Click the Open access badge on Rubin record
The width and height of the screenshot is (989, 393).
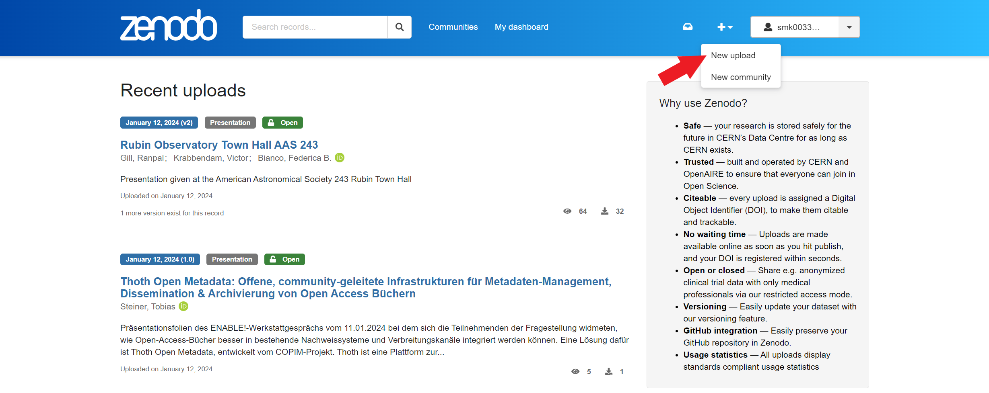pyautogui.click(x=282, y=123)
